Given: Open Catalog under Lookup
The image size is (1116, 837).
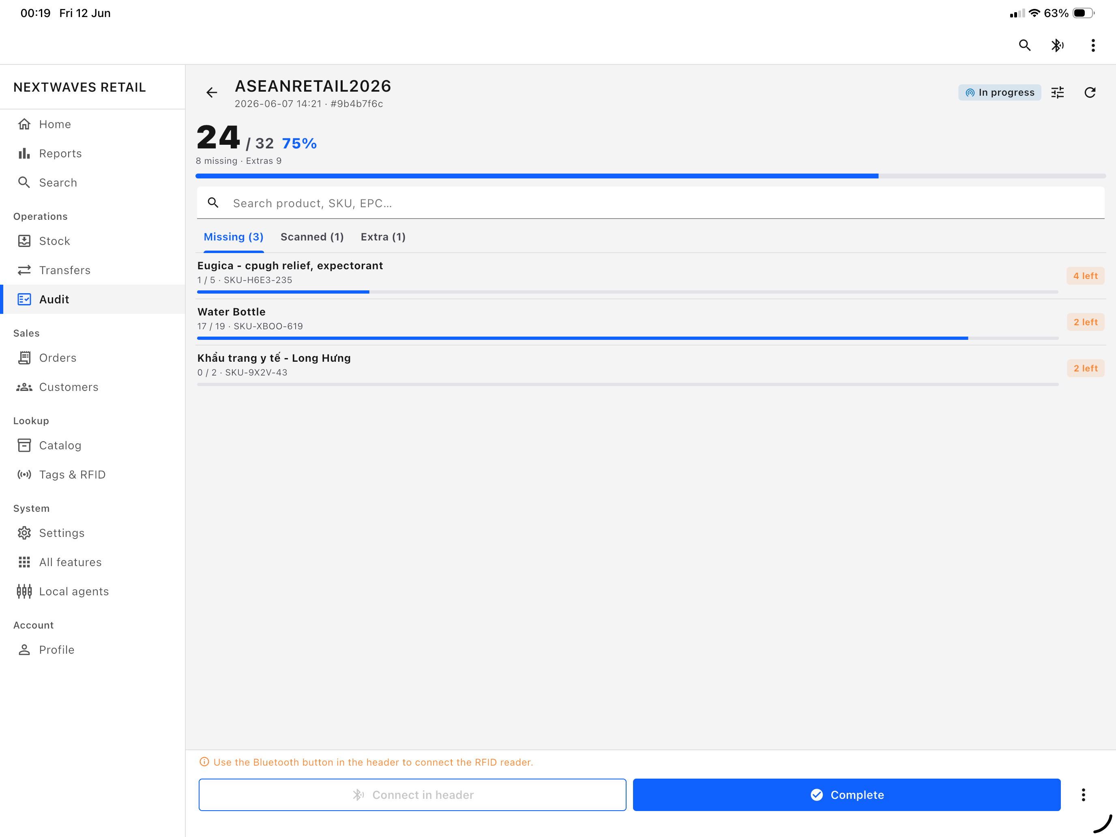Looking at the screenshot, I should click(x=93, y=445).
